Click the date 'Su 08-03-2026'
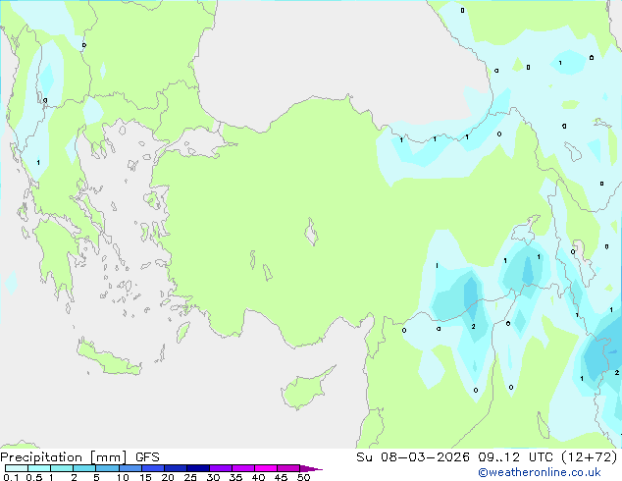This screenshot has height=481, width=622. [413, 457]
